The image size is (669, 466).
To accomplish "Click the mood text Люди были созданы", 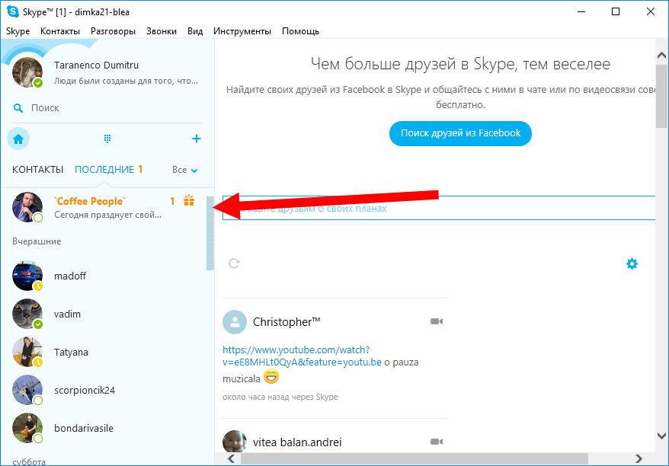I will pyautogui.click(x=126, y=81).
